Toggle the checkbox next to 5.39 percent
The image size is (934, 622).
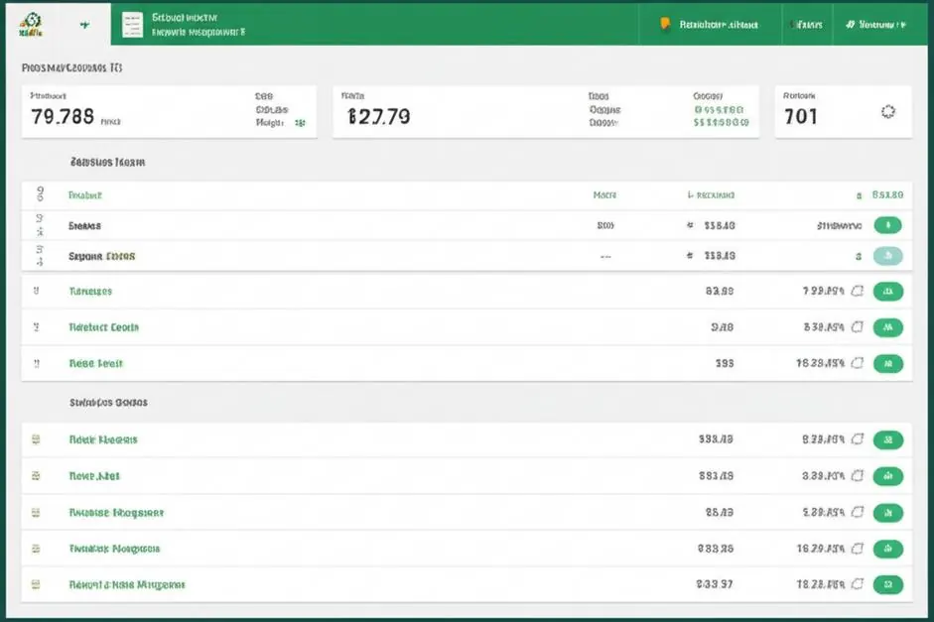[x=858, y=513]
